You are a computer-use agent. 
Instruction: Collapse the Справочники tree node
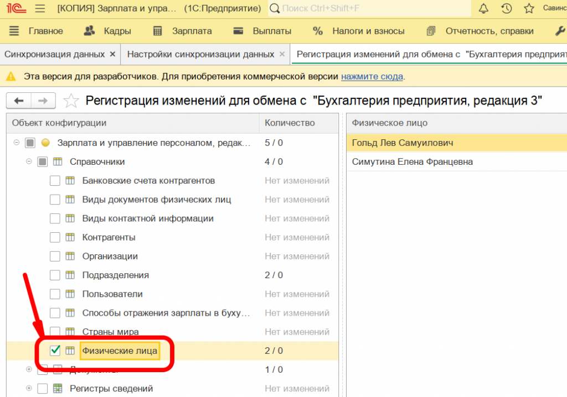click(29, 161)
